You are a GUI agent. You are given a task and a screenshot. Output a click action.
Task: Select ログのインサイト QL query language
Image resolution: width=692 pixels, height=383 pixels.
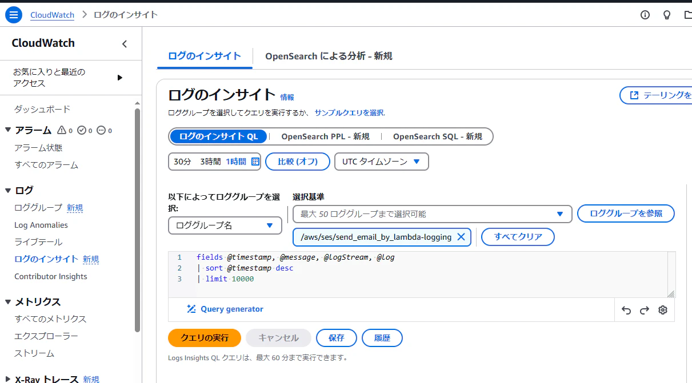point(219,136)
